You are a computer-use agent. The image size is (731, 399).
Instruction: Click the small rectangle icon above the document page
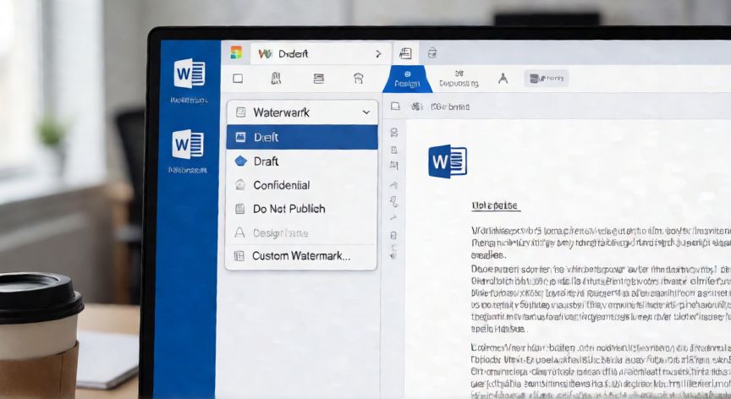tap(395, 107)
